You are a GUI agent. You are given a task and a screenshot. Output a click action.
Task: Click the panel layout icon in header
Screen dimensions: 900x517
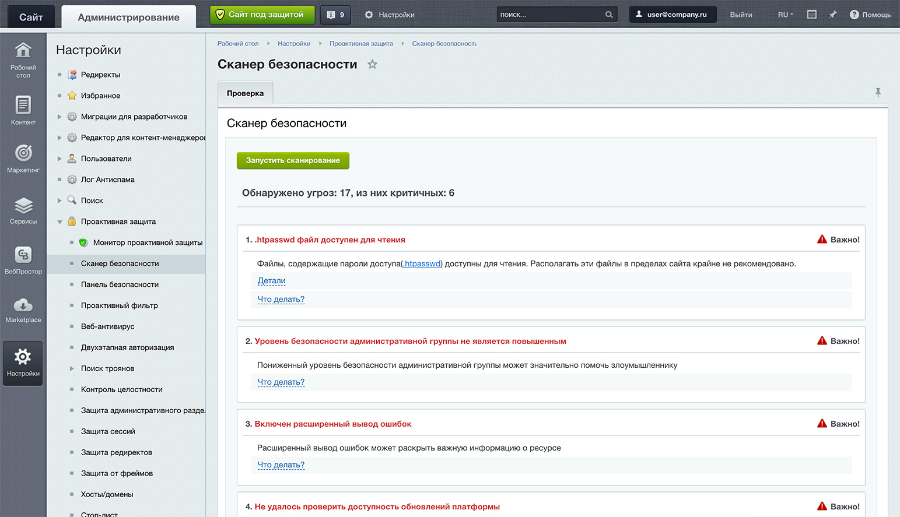pyautogui.click(x=811, y=15)
